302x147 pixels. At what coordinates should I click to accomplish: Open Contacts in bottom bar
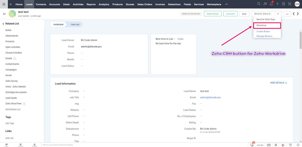click(x=34, y=145)
